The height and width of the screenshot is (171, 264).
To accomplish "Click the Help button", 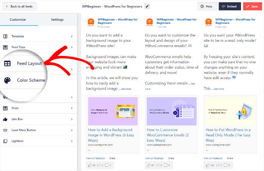I will pyautogui.click(x=207, y=6).
